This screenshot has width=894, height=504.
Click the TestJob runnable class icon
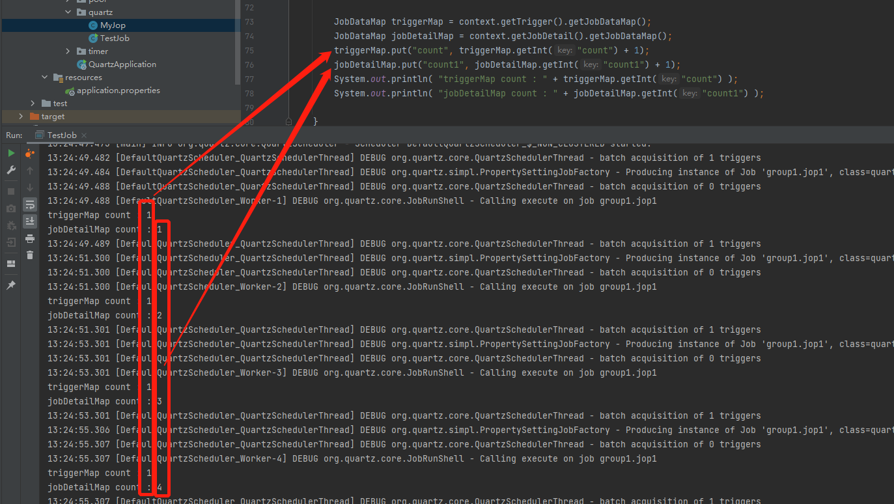93,38
